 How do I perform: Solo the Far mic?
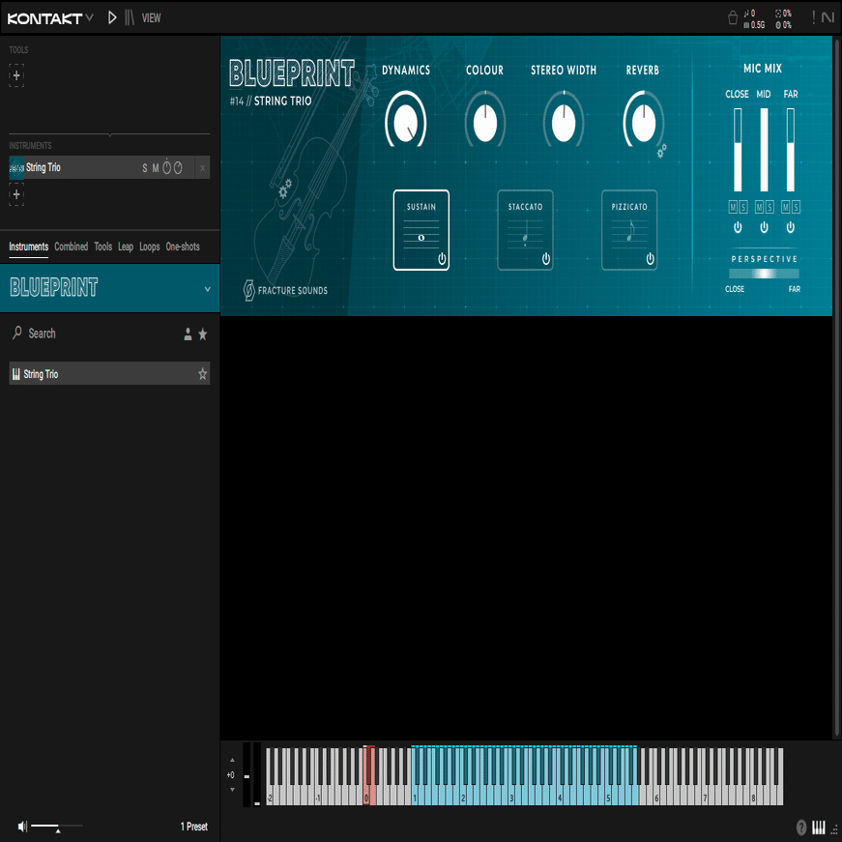tap(796, 207)
